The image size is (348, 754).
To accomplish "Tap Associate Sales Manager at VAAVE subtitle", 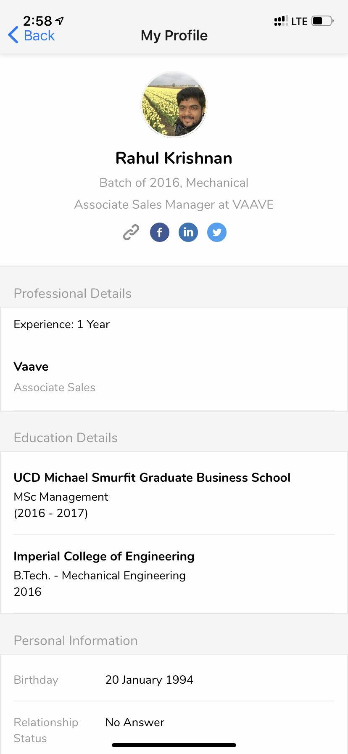I will pyautogui.click(x=174, y=204).
